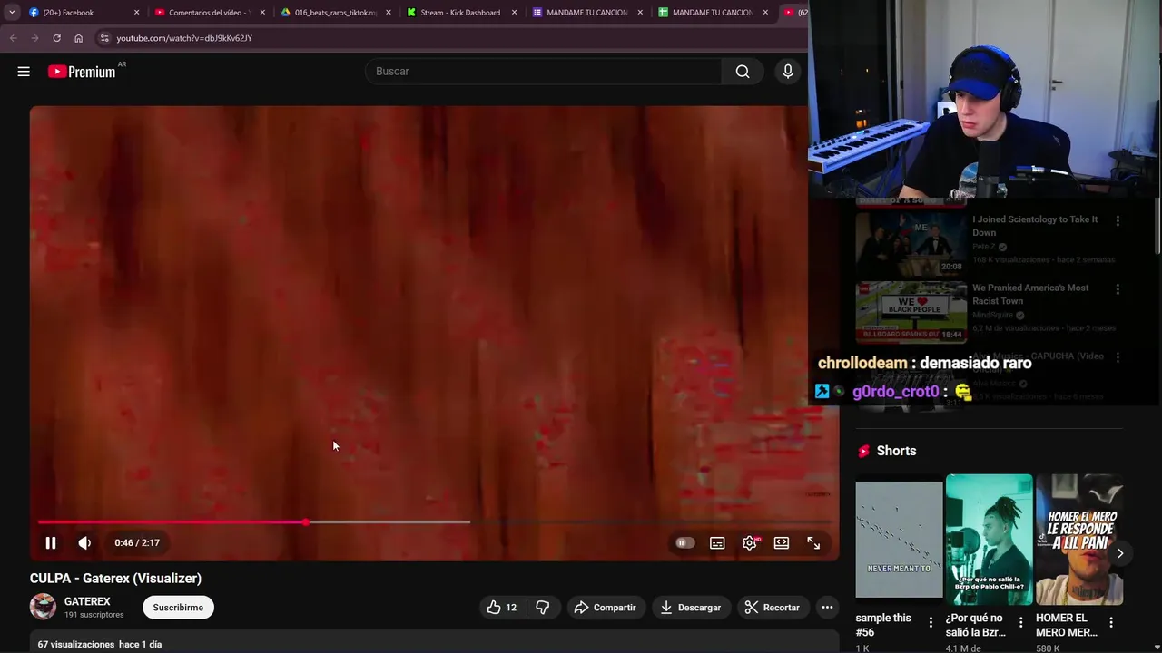Image resolution: width=1162 pixels, height=653 pixels.
Task: Open options for I Joined Scientology video
Action: tap(1118, 220)
